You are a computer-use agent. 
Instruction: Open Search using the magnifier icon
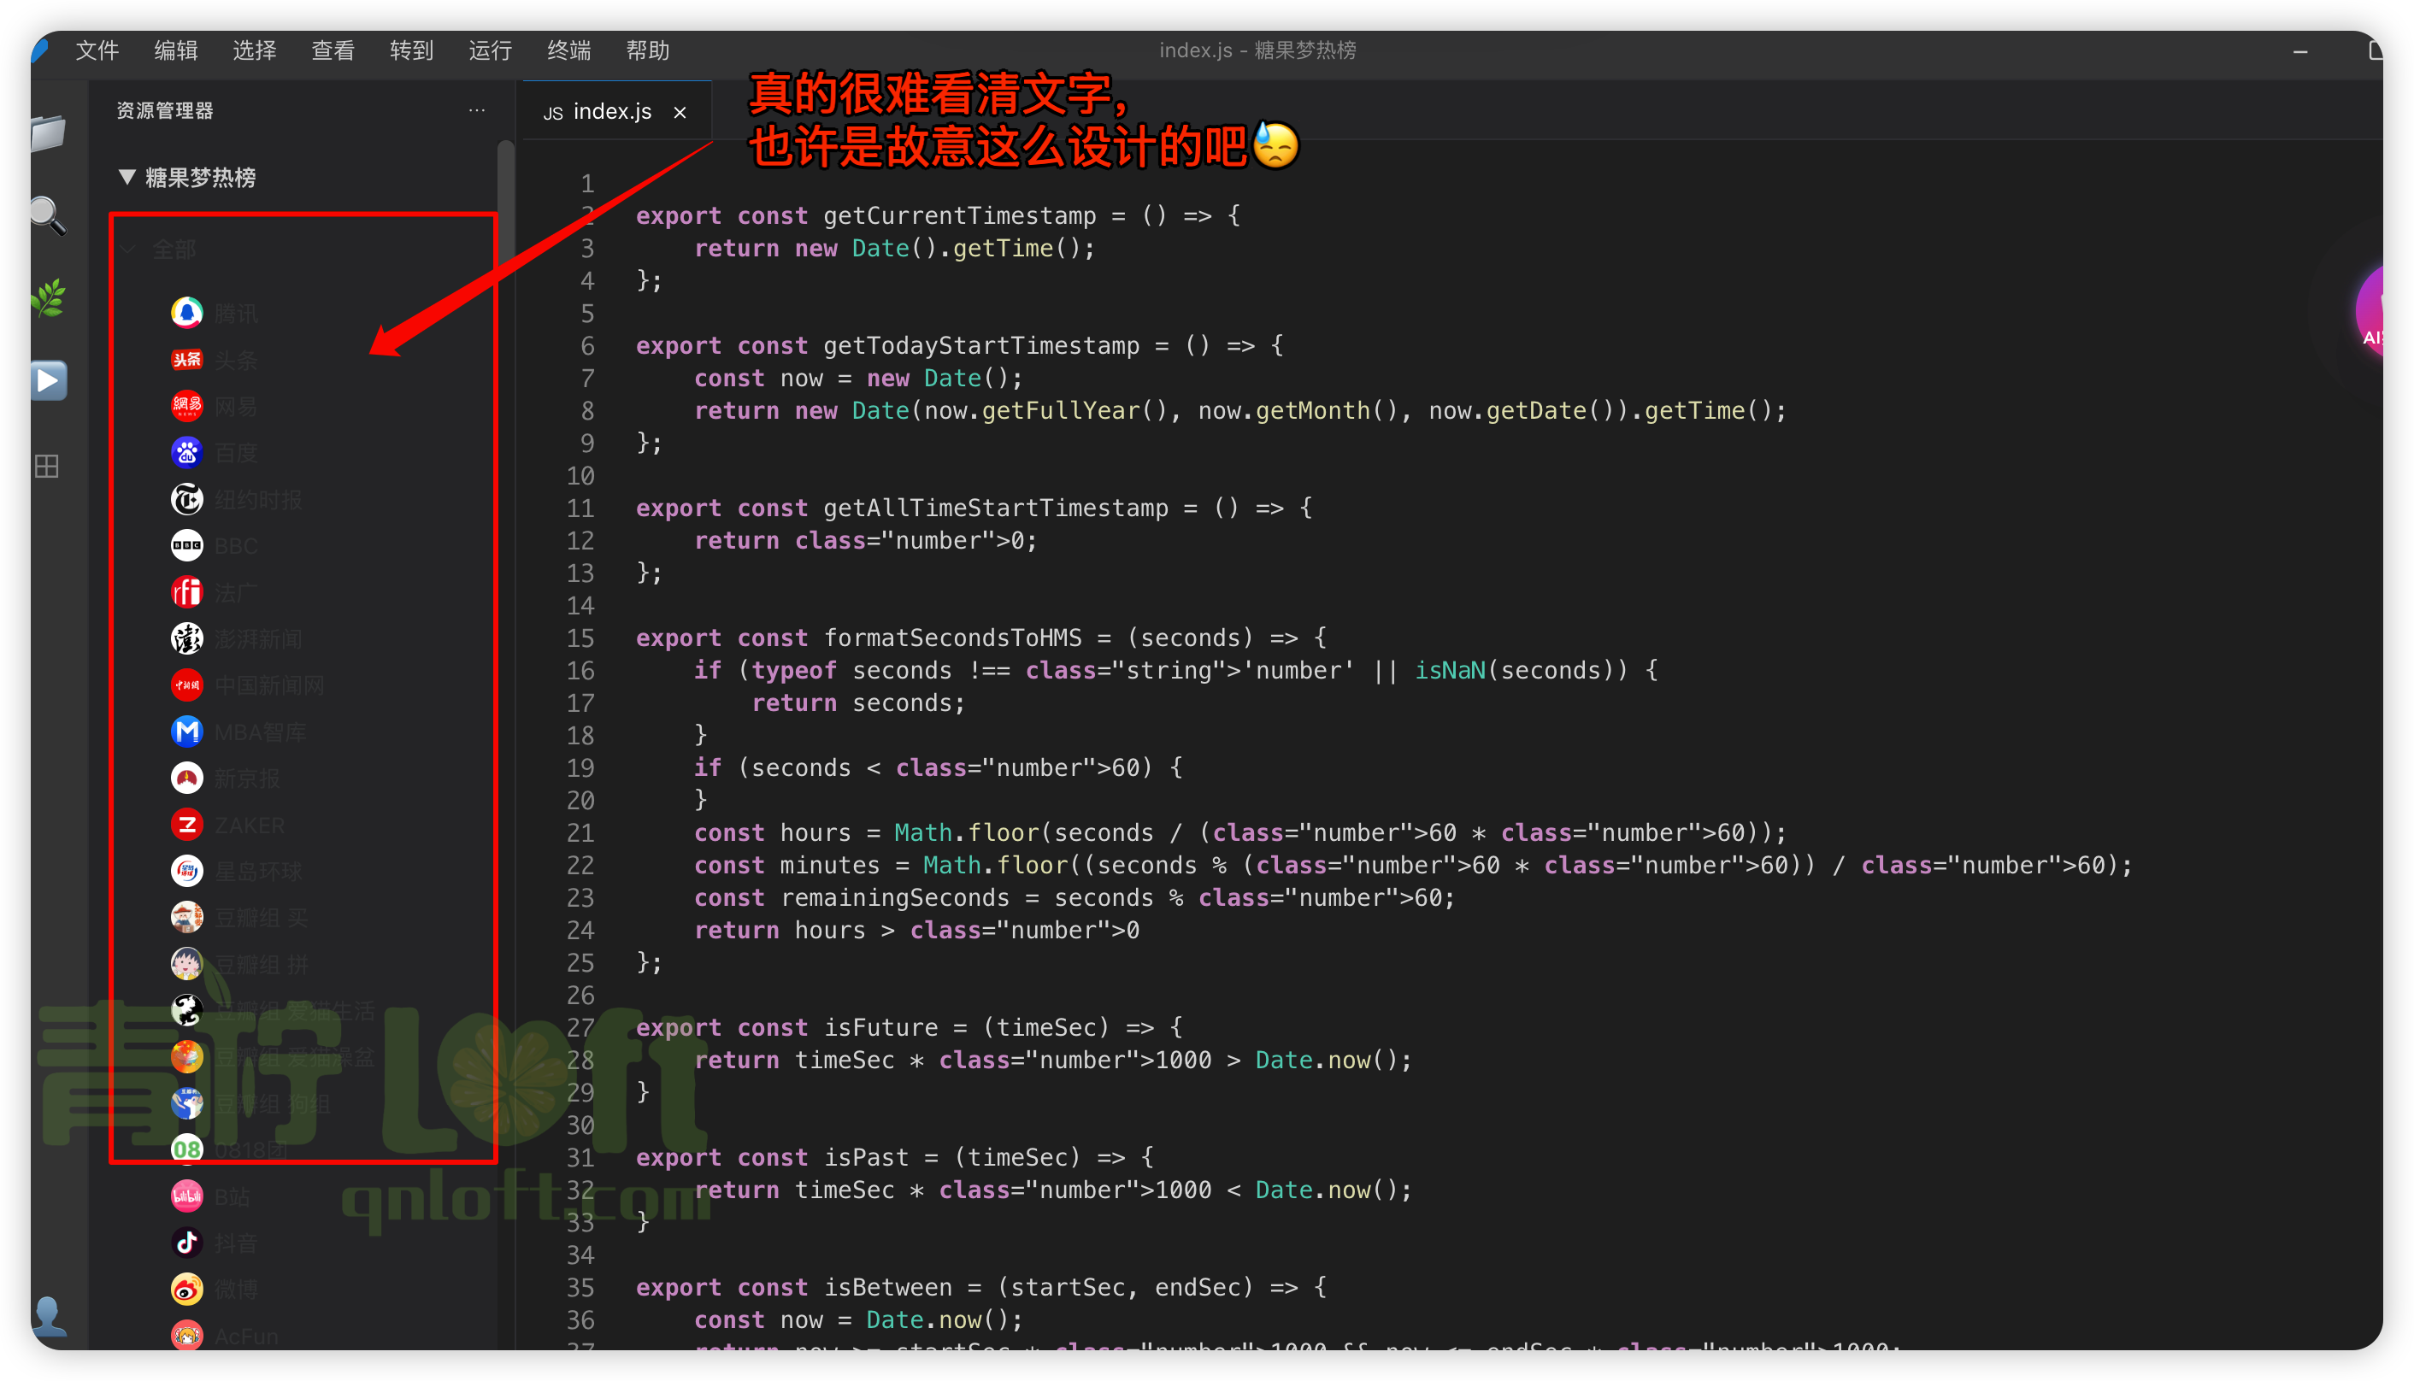click(49, 216)
